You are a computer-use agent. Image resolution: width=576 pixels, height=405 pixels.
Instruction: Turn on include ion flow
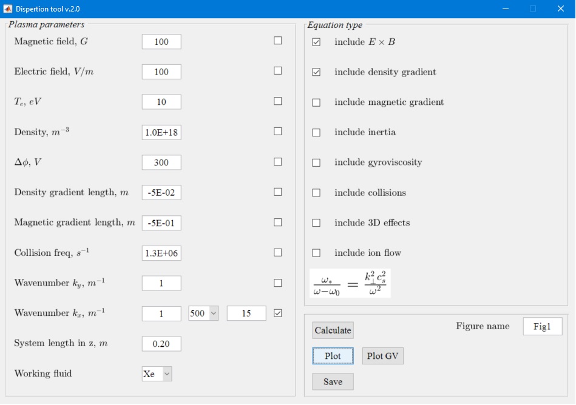click(316, 253)
